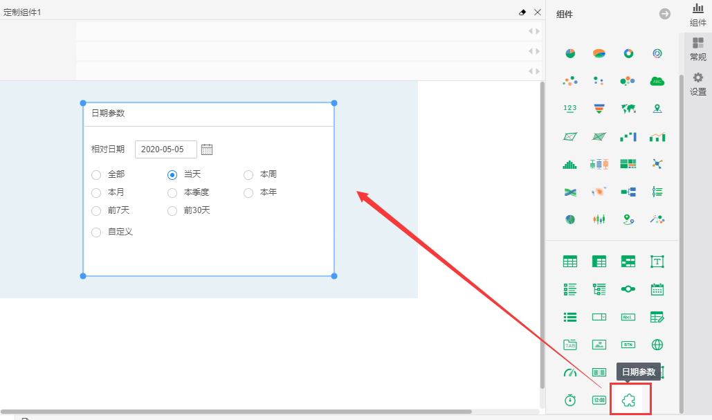Select the word cloud ABC component
712x420 pixels.
pyautogui.click(x=657, y=81)
